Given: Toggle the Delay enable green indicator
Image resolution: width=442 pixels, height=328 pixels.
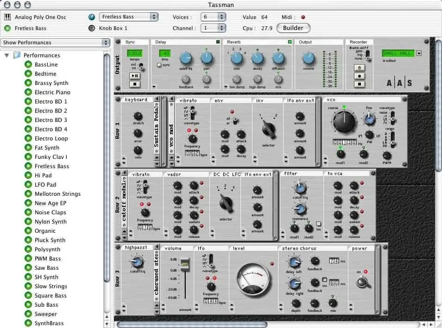Looking at the screenshot, I should coord(218,42).
